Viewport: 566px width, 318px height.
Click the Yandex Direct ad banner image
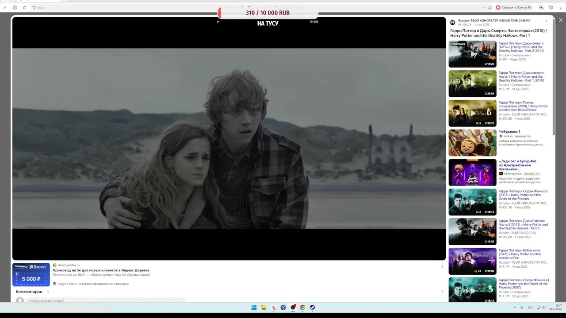click(31, 275)
